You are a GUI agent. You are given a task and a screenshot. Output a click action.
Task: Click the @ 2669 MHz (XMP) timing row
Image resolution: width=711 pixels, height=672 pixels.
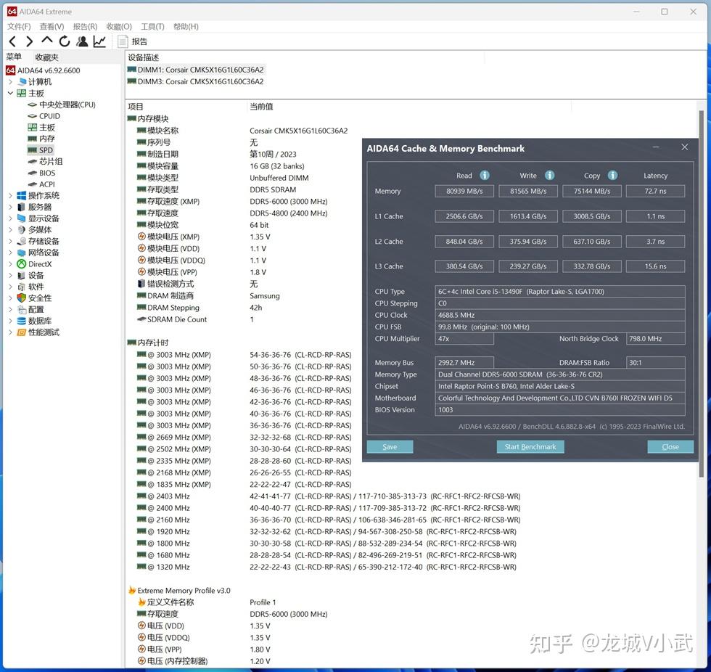[244, 438]
